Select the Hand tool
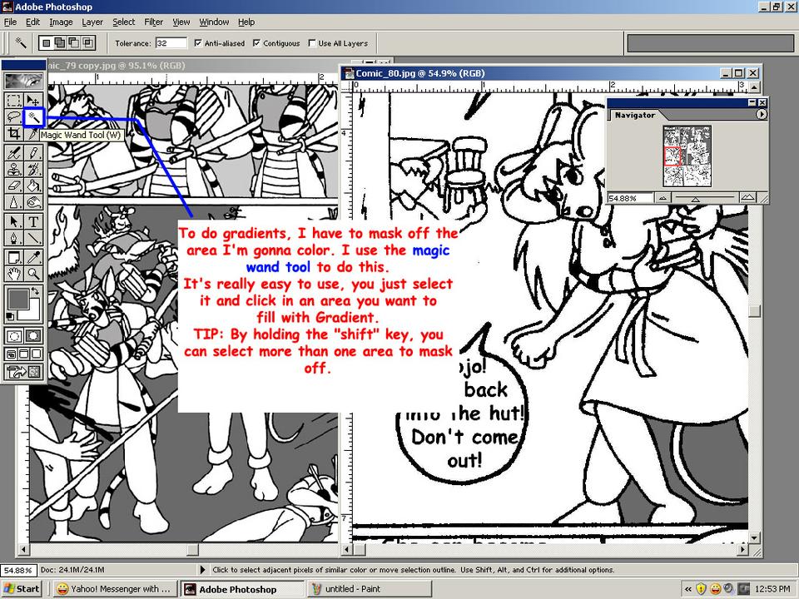Viewport: 799px width, 599px height. click(14, 274)
